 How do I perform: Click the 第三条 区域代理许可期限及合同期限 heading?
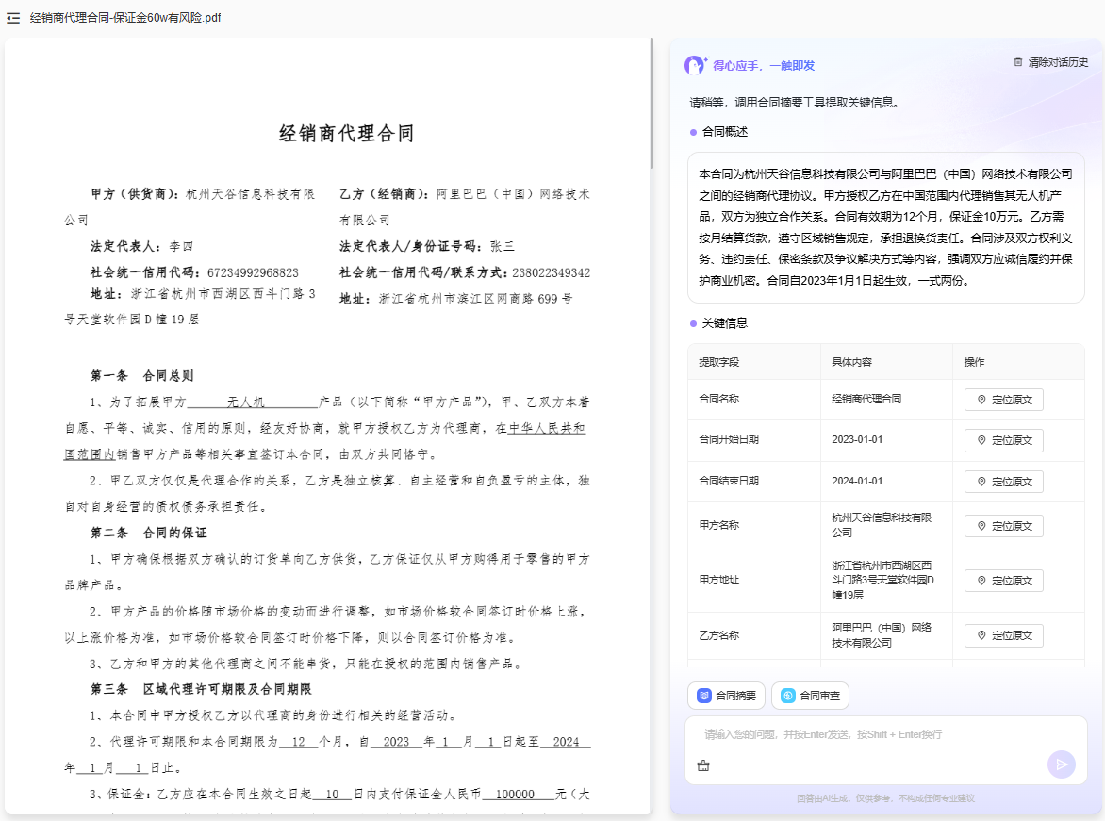tap(200, 689)
